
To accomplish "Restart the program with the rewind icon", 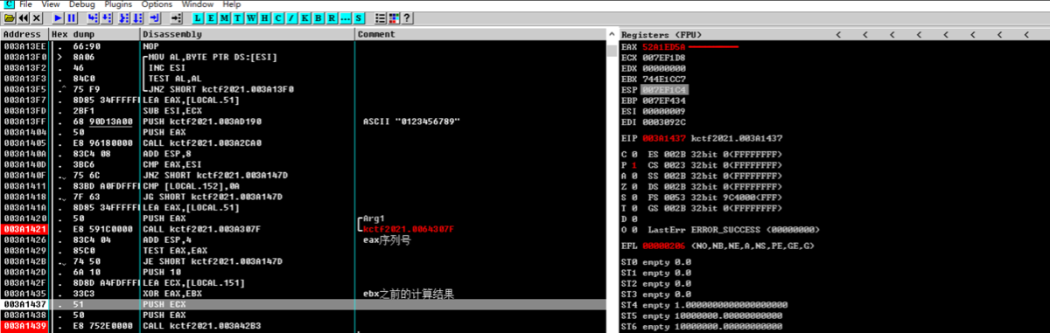I will point(23,17).
